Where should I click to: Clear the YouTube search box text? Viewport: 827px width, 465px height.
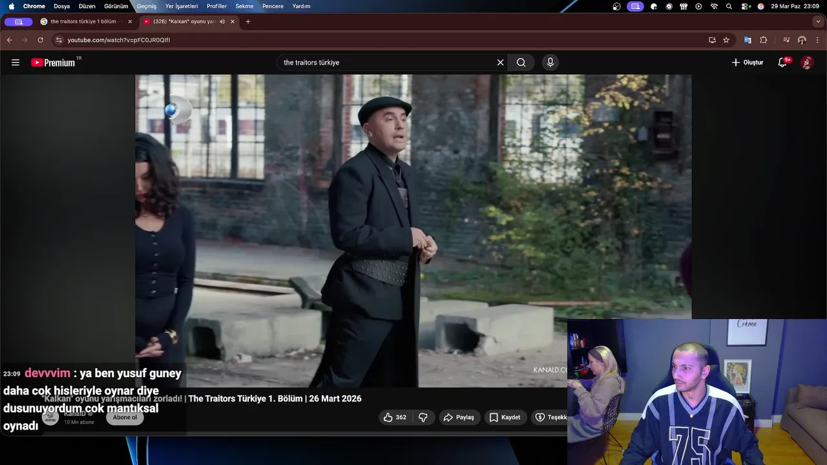pos(500,63)
